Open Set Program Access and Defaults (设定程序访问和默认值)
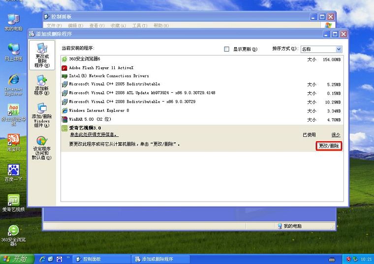The image size is (374, 264). 42,148
